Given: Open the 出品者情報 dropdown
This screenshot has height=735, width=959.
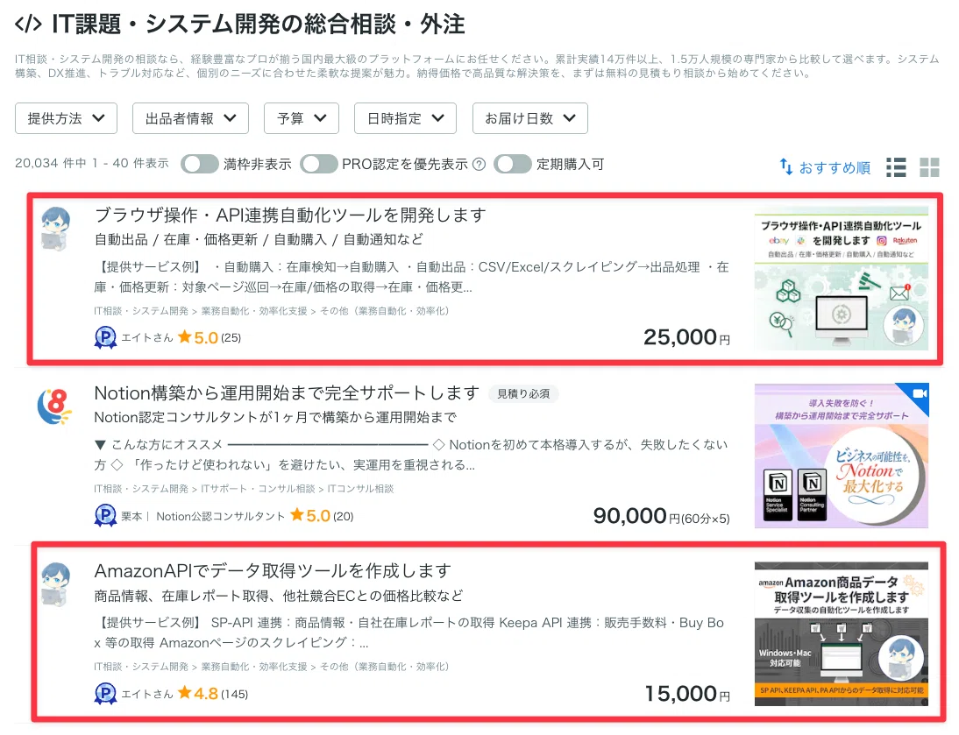Looking at the screenshot, I should click(x=190, y=118).
